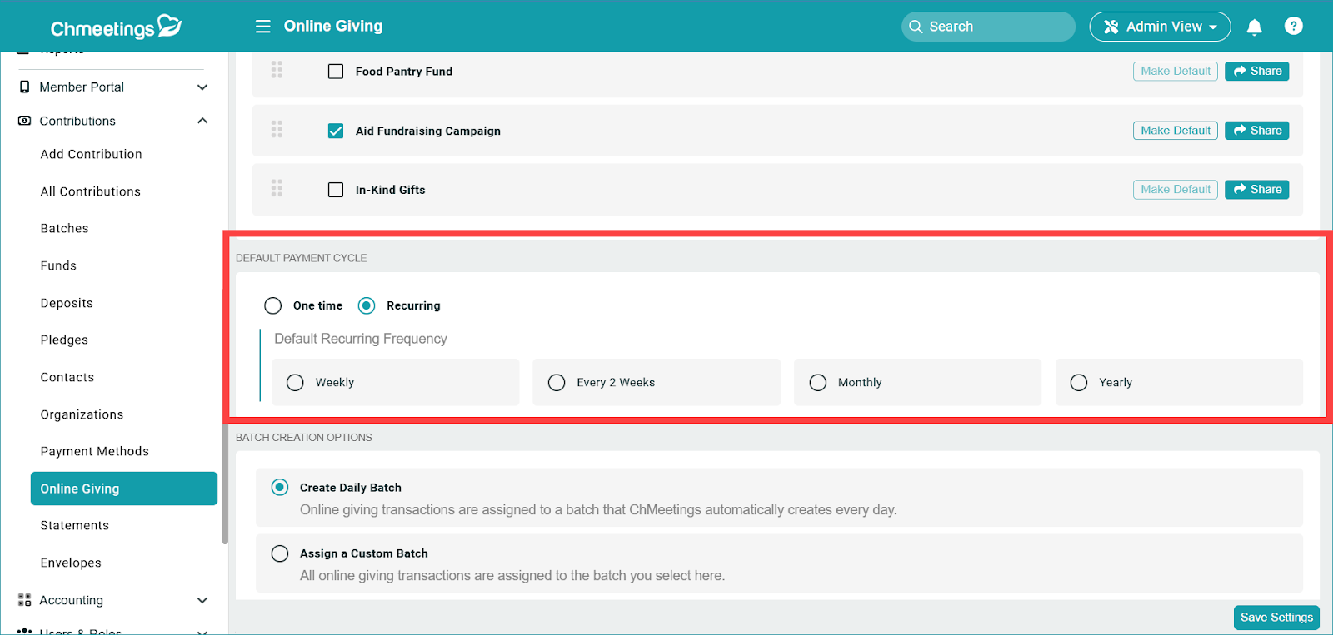1333x635 pixels.
Task: Choose Monthly recurring frequency
Action: pyautogui.click(x=818, y=382)
